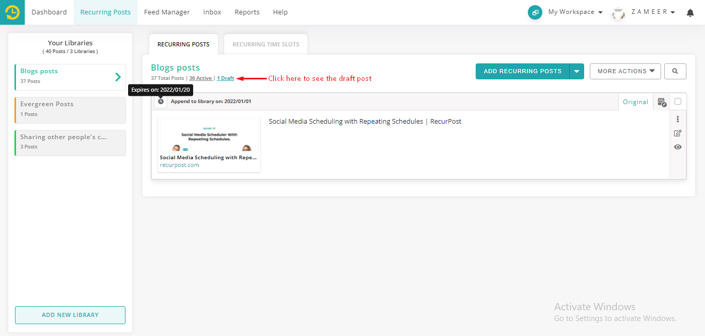Screen dimensions: 705x336
Task: Click the Add Recurring Posts button
Action: 523,71
